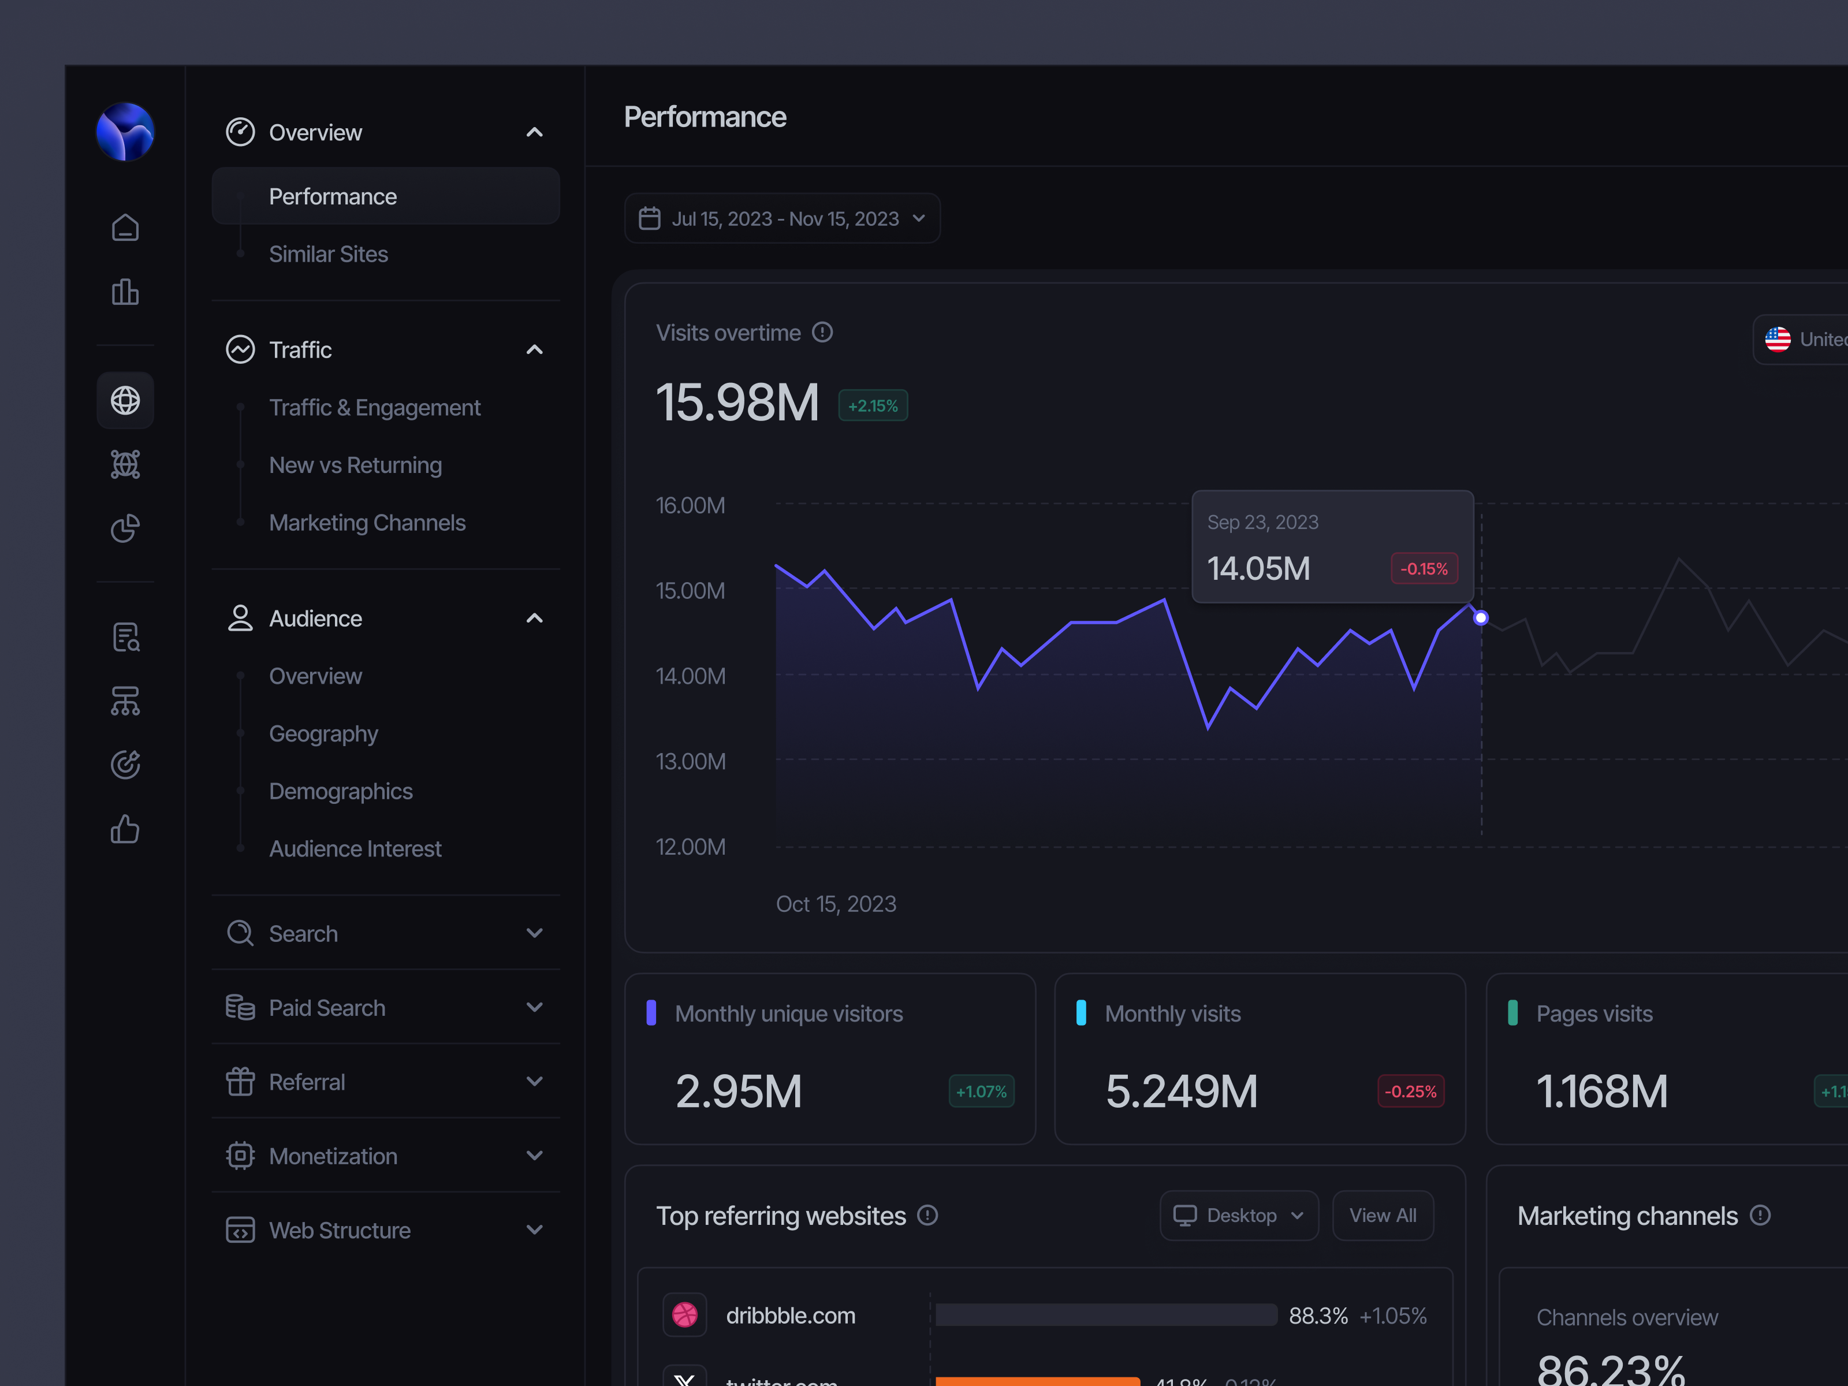Open the date range picker
The width and height of the screenshot is (1848, 1386).
pyautogui.click(x=782, y=218)
